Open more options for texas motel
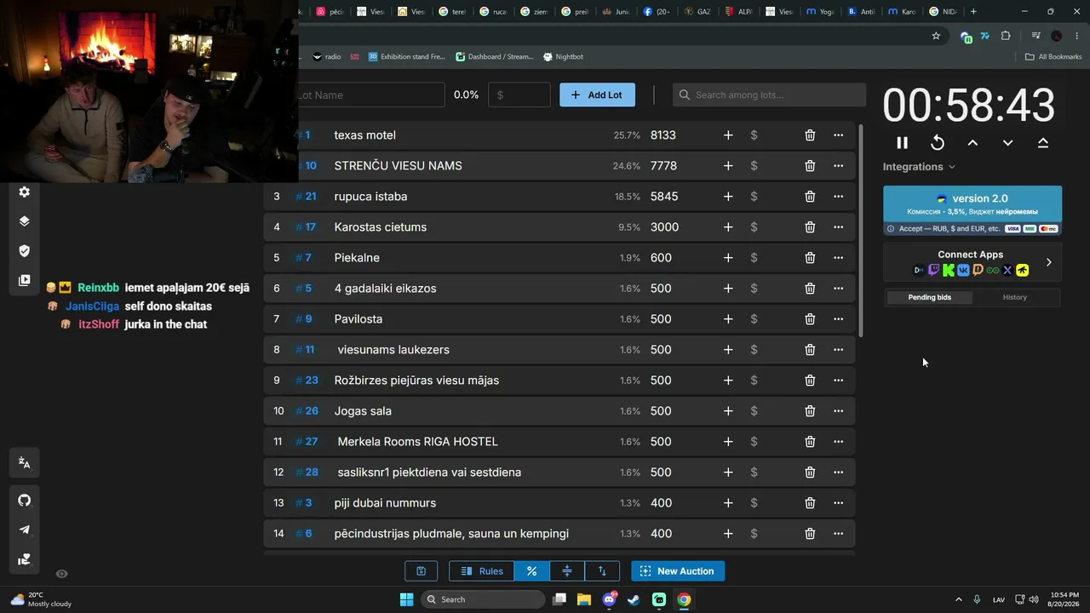Screen dimensions: 1090x613 (x=838, y=135)
